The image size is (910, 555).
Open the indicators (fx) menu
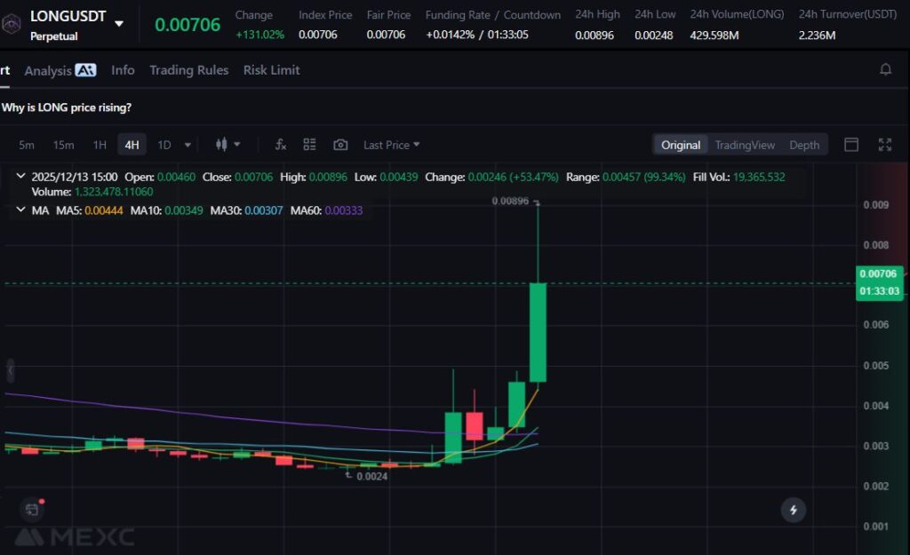pyautogui.click(x=281, y=145)
